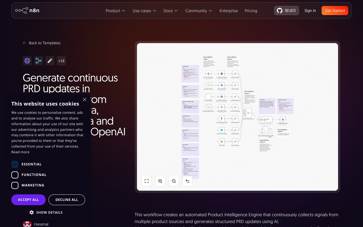Viewport: 363px width, 227px height.
Task: Select the PRD Analysis Agent node
Action: (x=266, y=119)
